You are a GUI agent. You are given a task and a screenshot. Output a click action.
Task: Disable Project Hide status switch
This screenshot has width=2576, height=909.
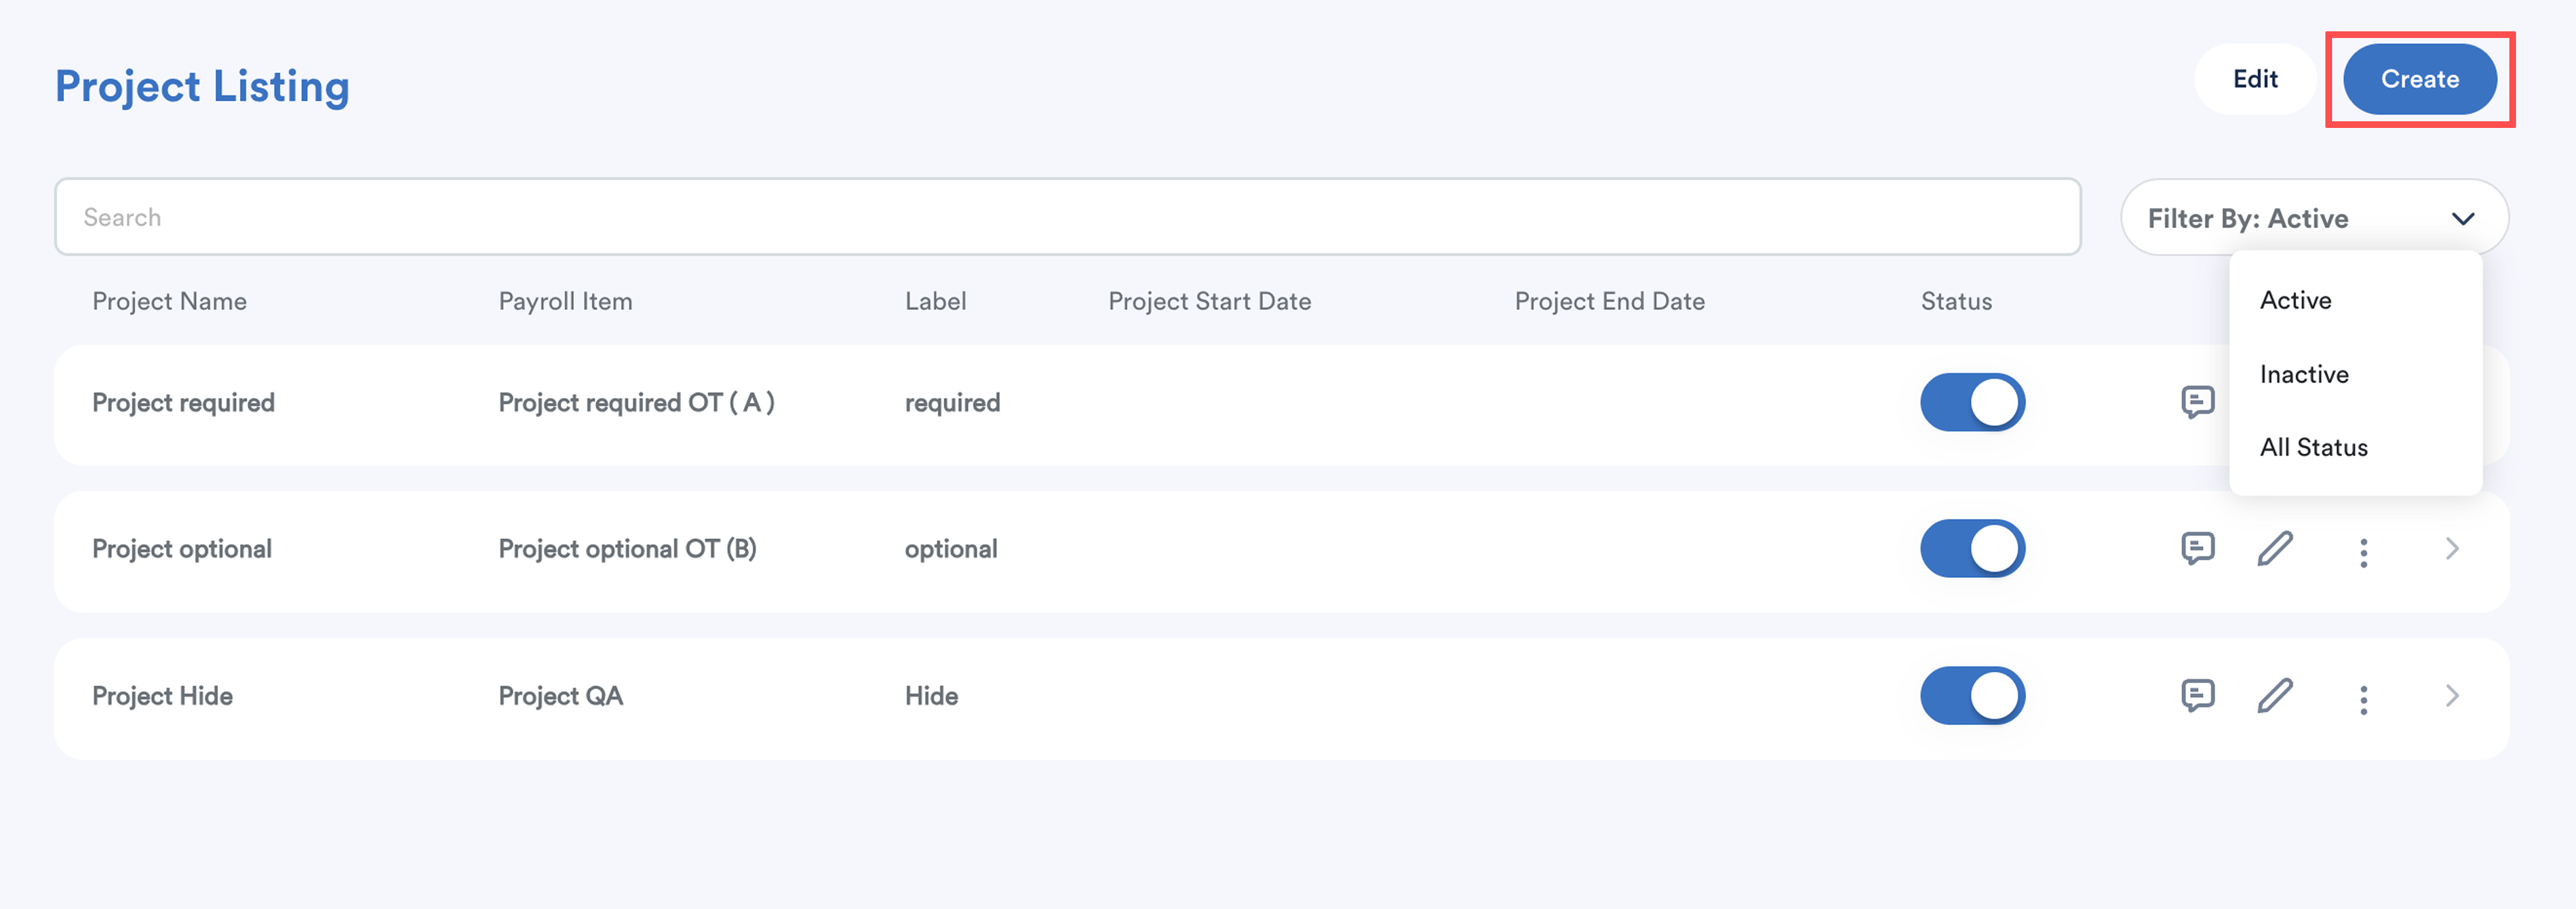(1972, 695)
